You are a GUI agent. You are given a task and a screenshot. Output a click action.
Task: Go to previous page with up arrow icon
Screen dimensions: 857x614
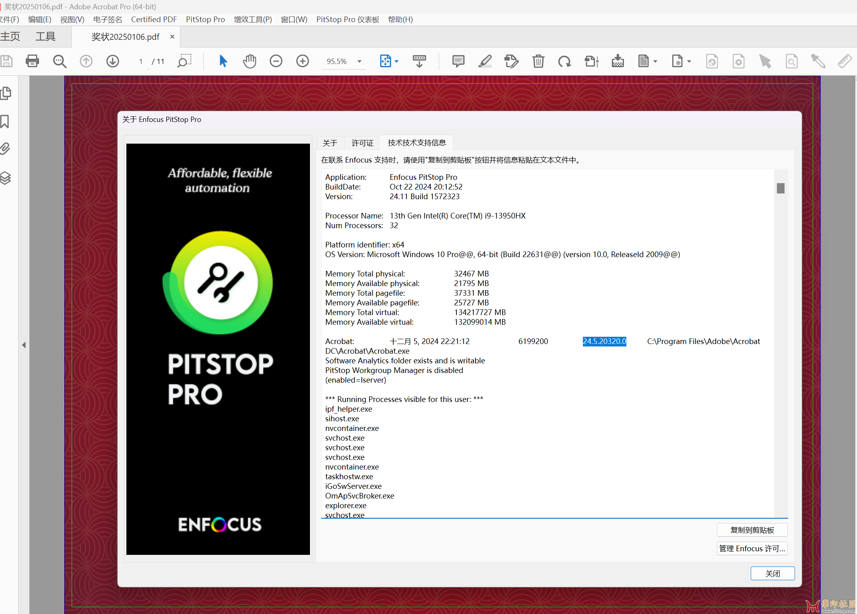tap(86, 61)
